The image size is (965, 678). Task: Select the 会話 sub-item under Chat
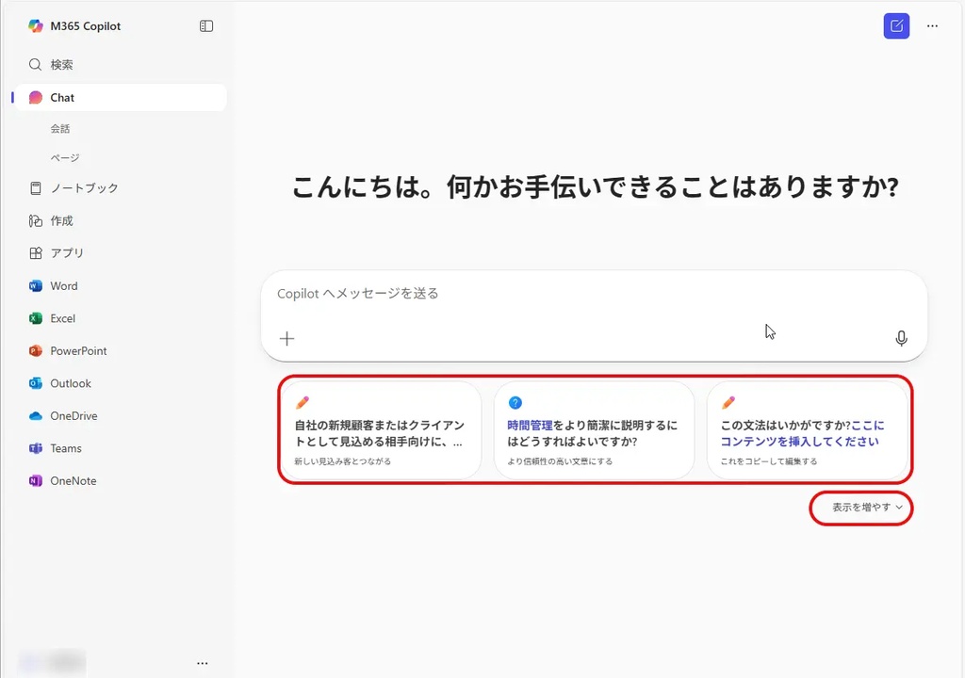60,129
